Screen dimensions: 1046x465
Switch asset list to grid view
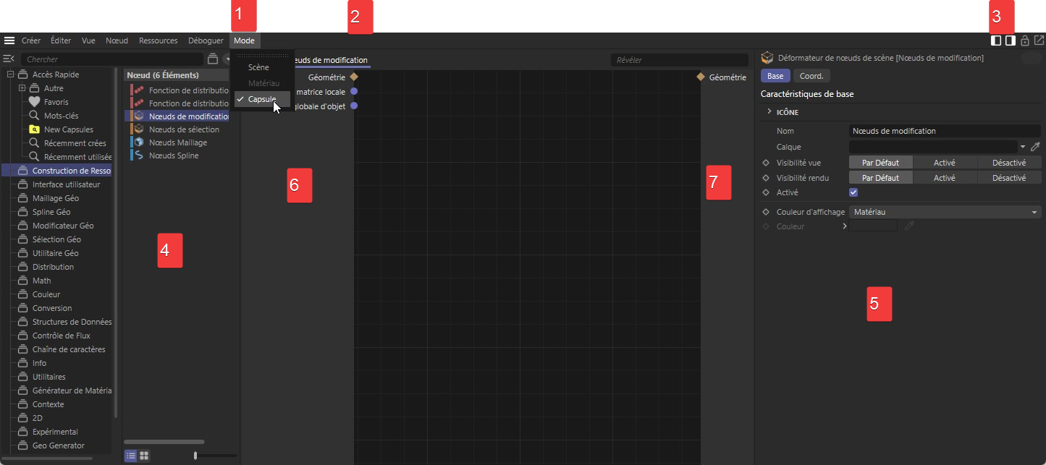point(144,456)
